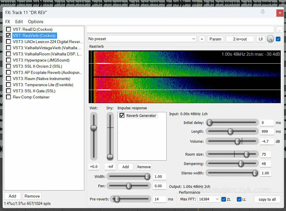Viewport: 286px width, 211px height.
Task: Pin the FX window on top
Action: click(263, 12)
